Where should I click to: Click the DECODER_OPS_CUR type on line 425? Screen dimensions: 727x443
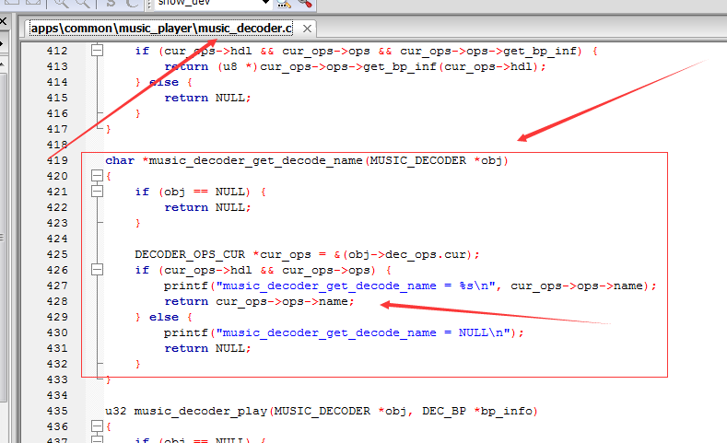(x=190, y=254)
